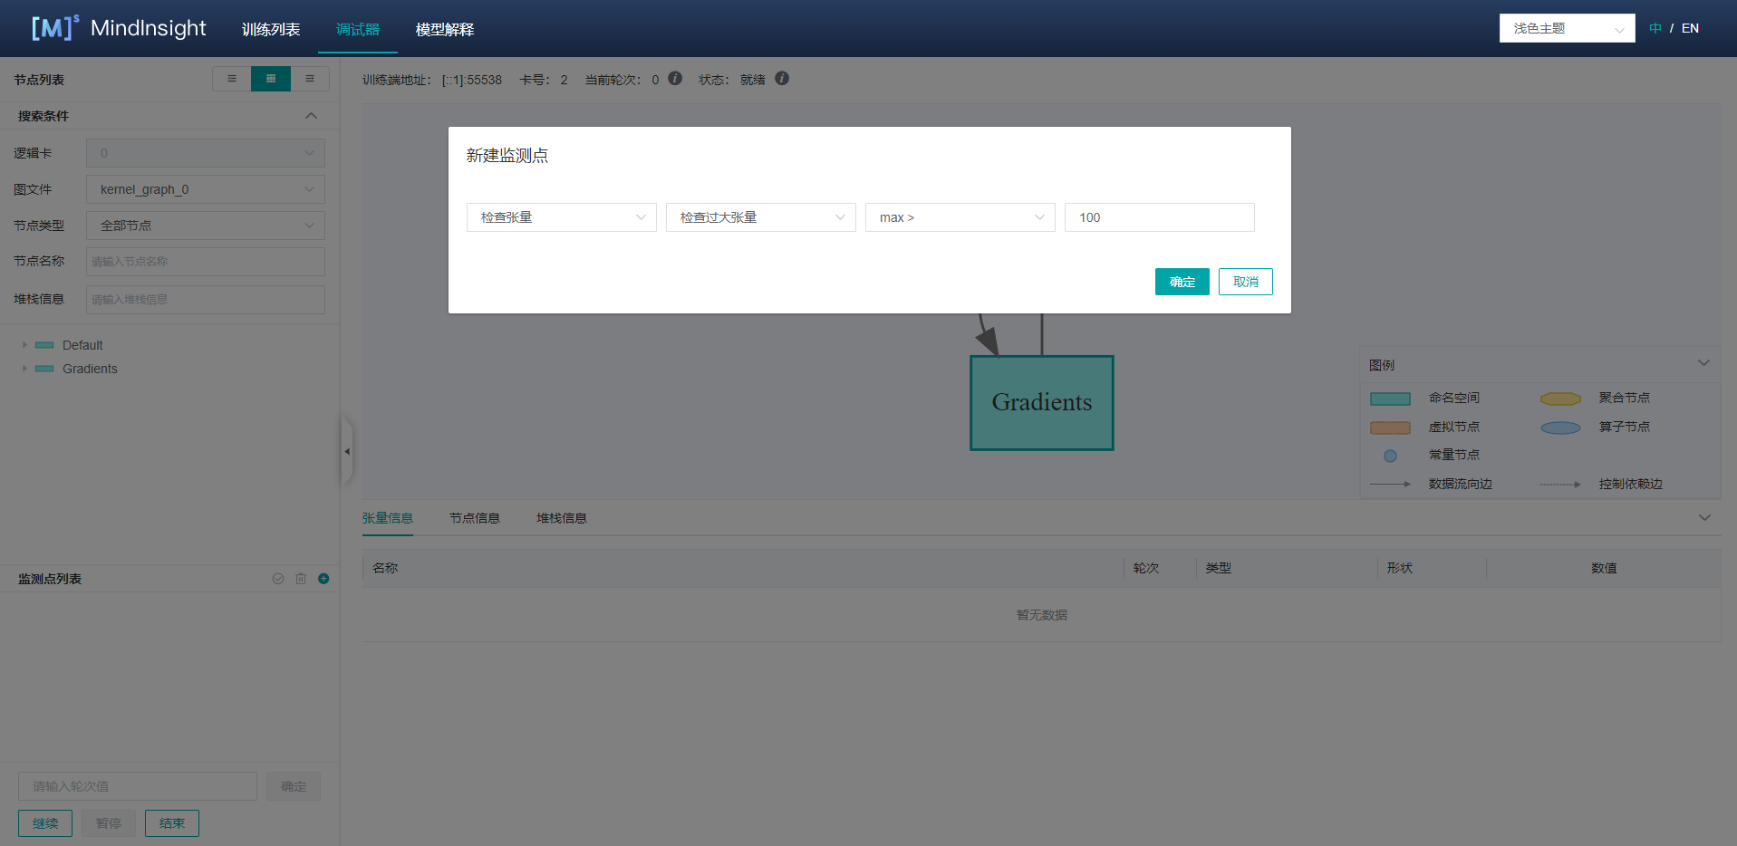This screenshot has width=1737, height=846.
Task: Click info icon next to 当前轮次
Action: pyautogui.click(x=675, y=79)
